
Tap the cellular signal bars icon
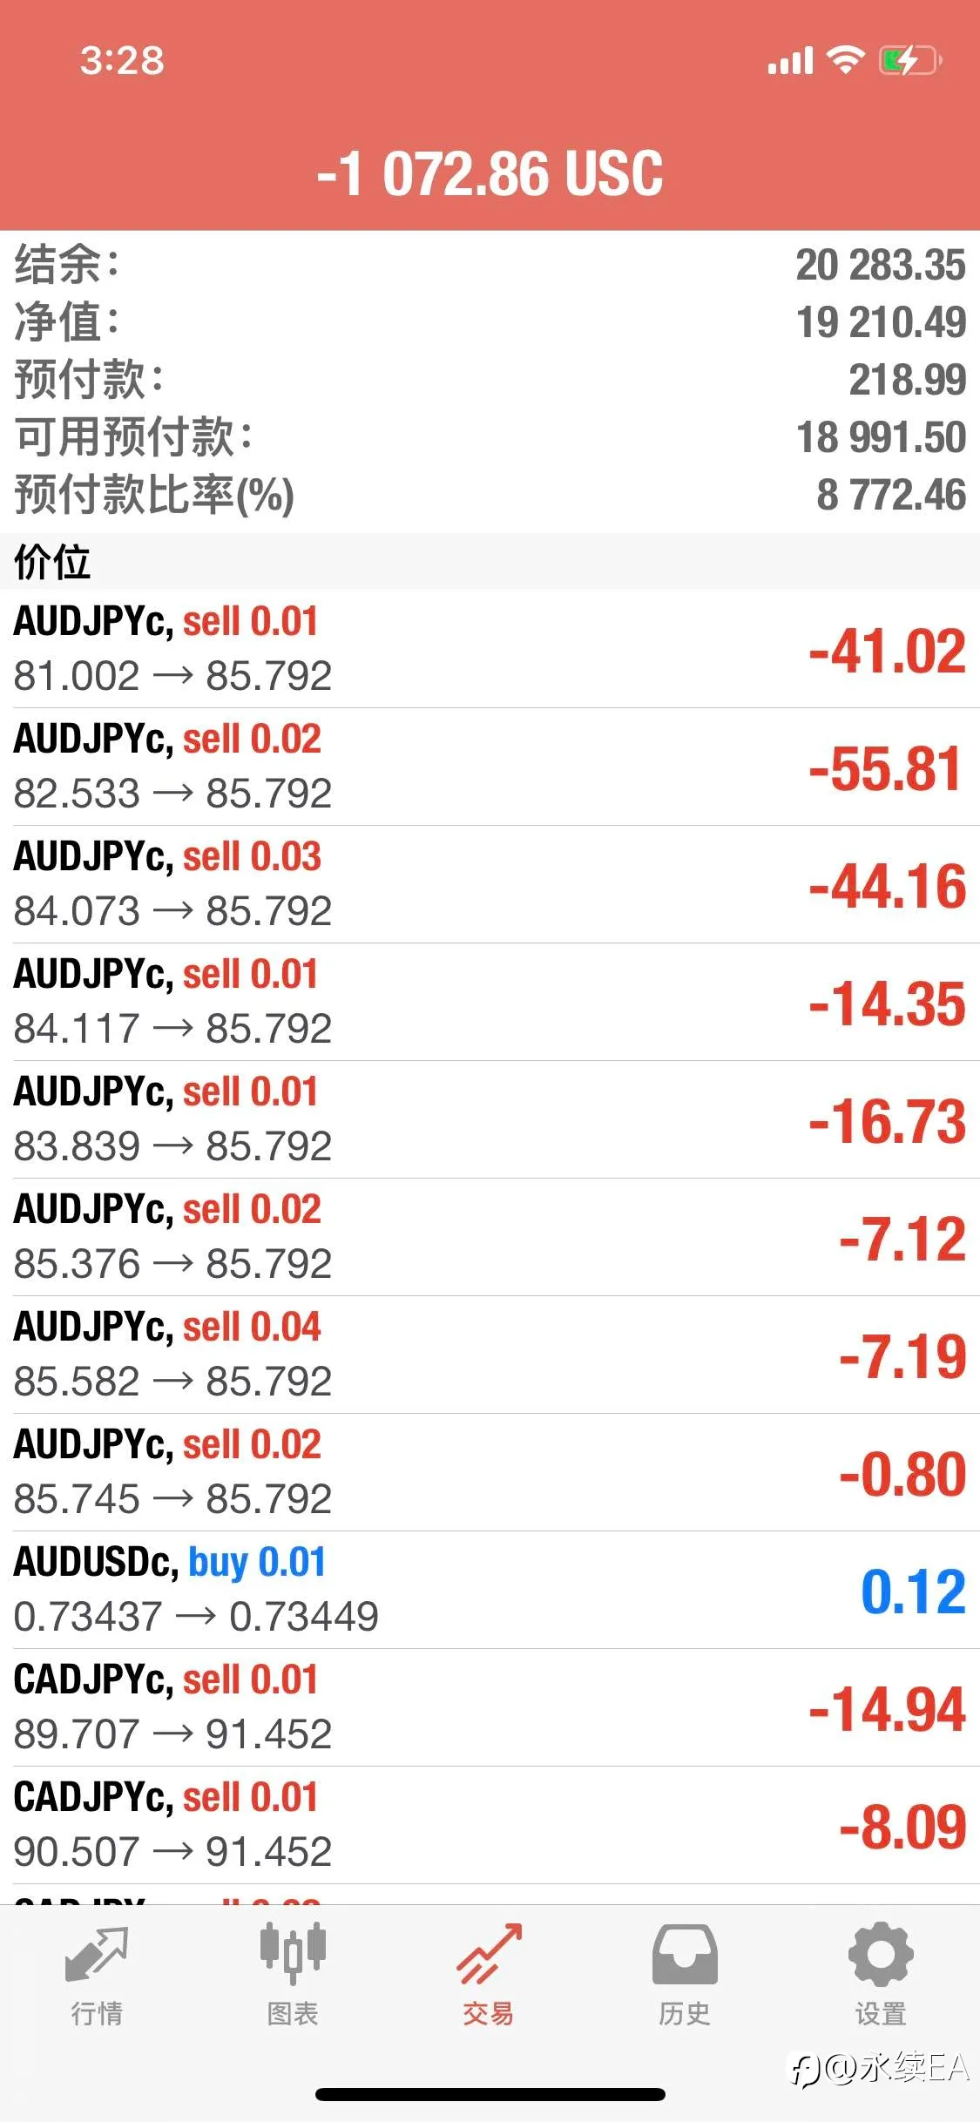(x=790, y=61)
